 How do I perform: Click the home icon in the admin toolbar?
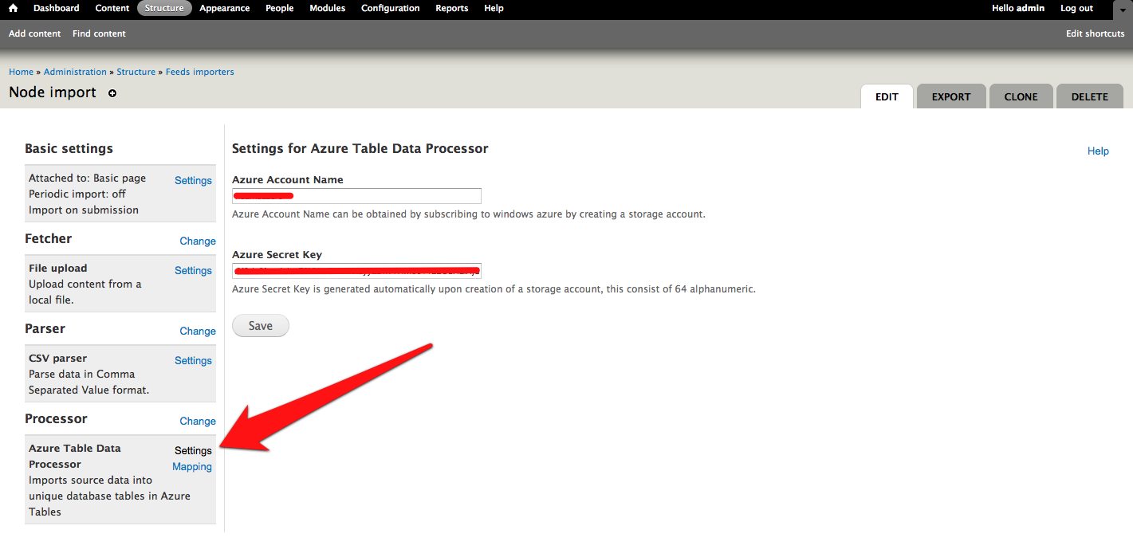pos(11,9)
